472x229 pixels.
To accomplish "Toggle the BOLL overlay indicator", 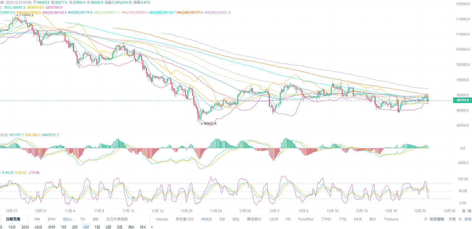I will tap(68, 219).
